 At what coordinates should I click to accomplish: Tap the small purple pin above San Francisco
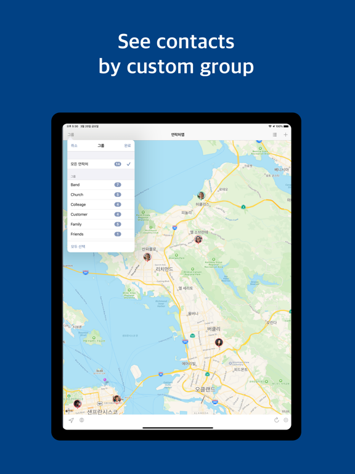tap(105, 380)
